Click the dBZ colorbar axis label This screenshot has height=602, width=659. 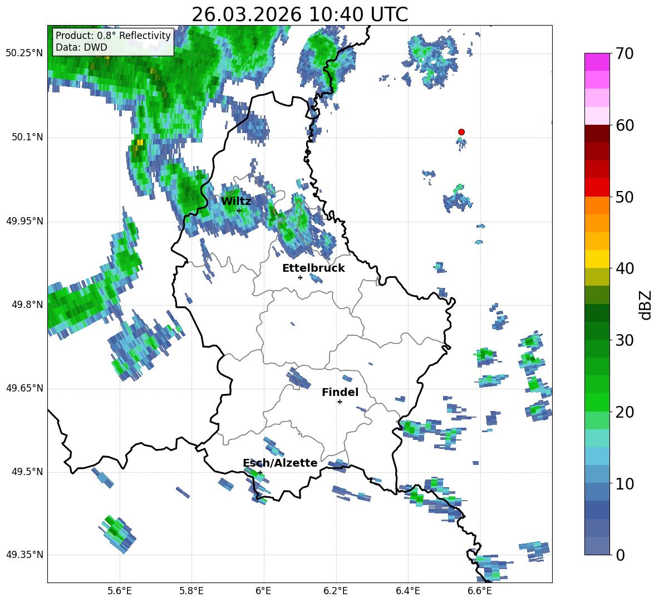click(646, 305)
